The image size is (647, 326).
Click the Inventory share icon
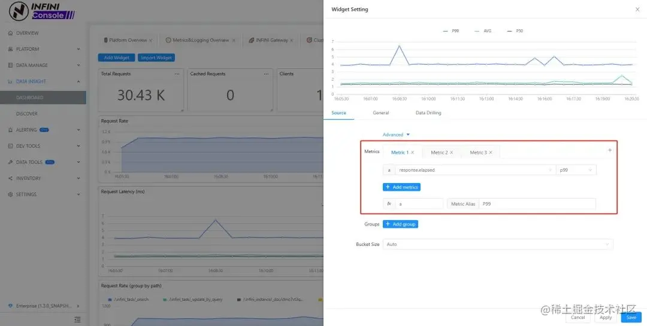pyautogui.click(x=10, y=178)
